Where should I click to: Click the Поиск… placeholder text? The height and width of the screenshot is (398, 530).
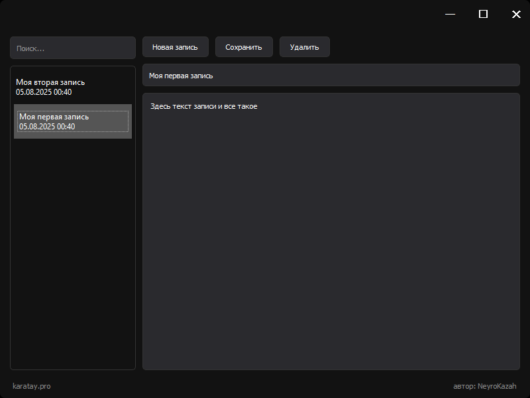30,48
